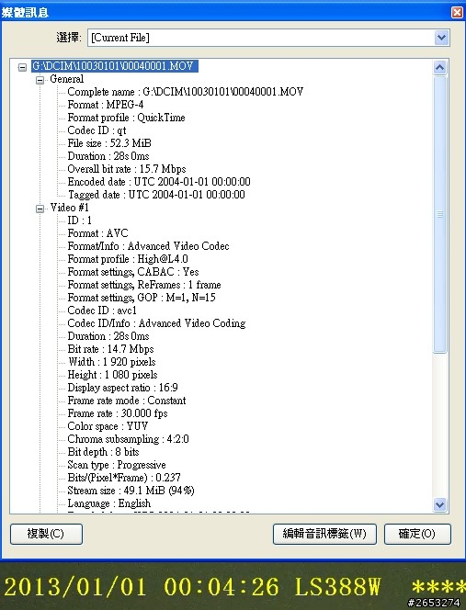Select 'Bit rate : 14.7 Mbps' row
The image size is (466, 610).
click(110, 348)
